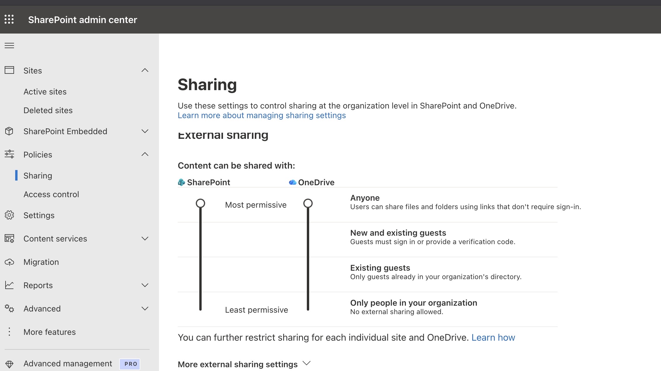Click the Advanced management diamond icon
The height and width of the screenshot is (371, 661).
[9, 364]
